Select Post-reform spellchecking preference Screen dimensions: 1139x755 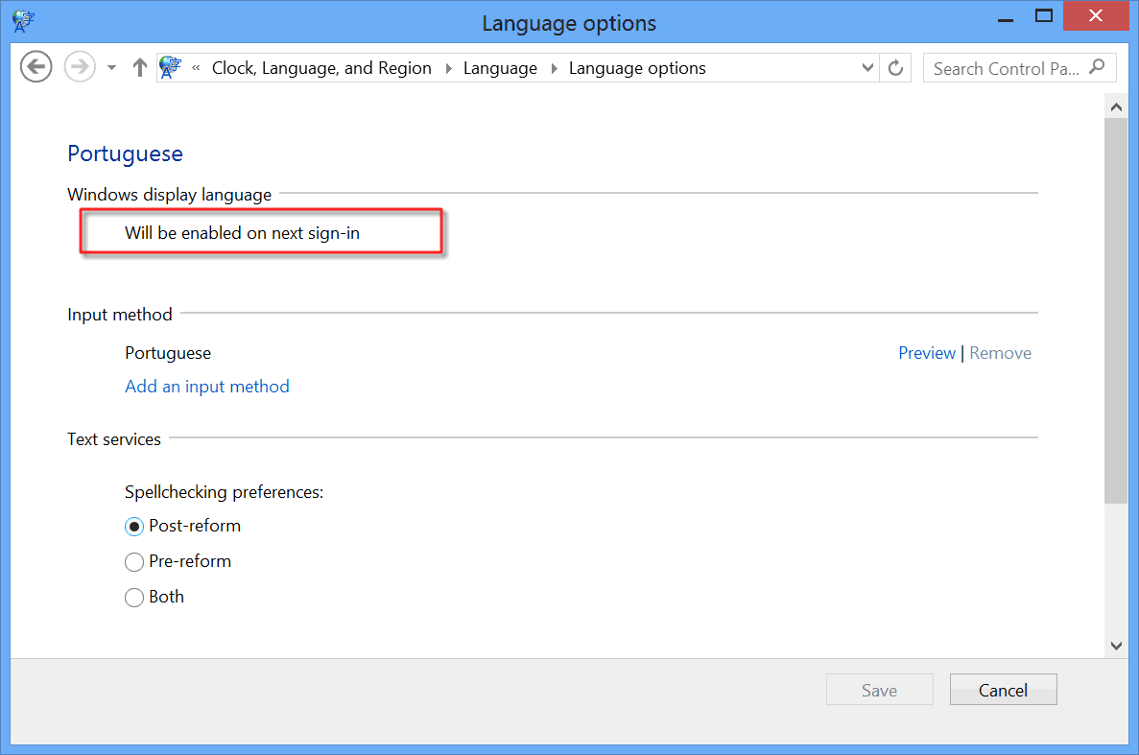[134, 527]
